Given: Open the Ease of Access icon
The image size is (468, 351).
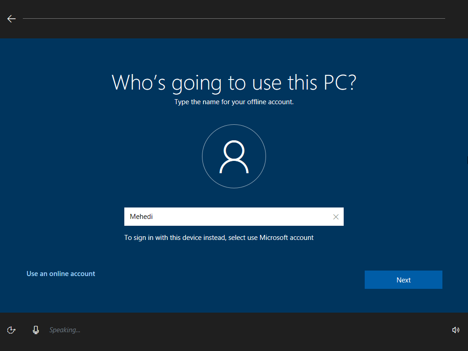Looking at the screenshot, I should coord(11,330).
